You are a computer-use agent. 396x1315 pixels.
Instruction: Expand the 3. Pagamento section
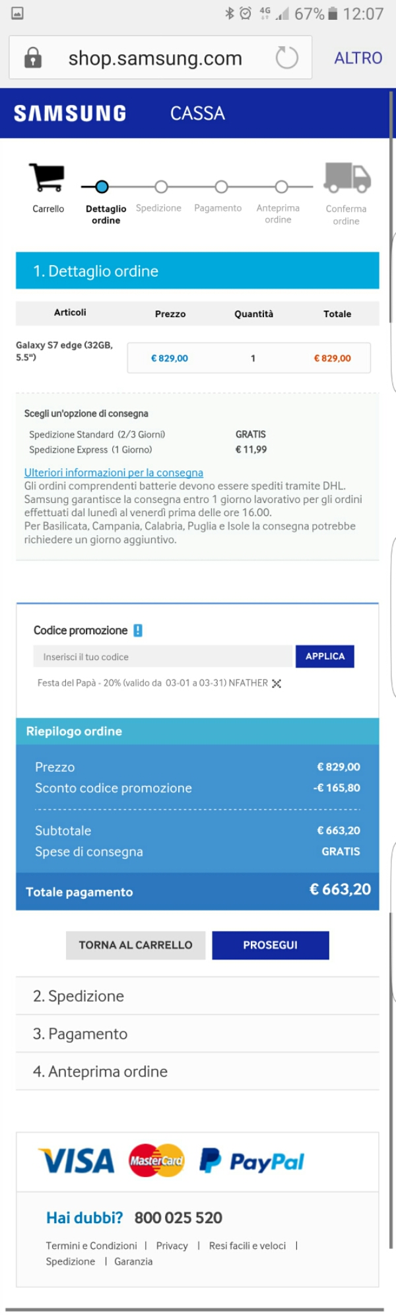click(x=197, y=1033)
